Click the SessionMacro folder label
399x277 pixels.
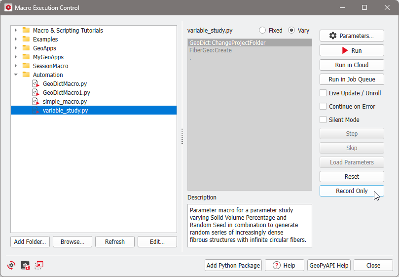pyautogui.click(x=50, y=66)
